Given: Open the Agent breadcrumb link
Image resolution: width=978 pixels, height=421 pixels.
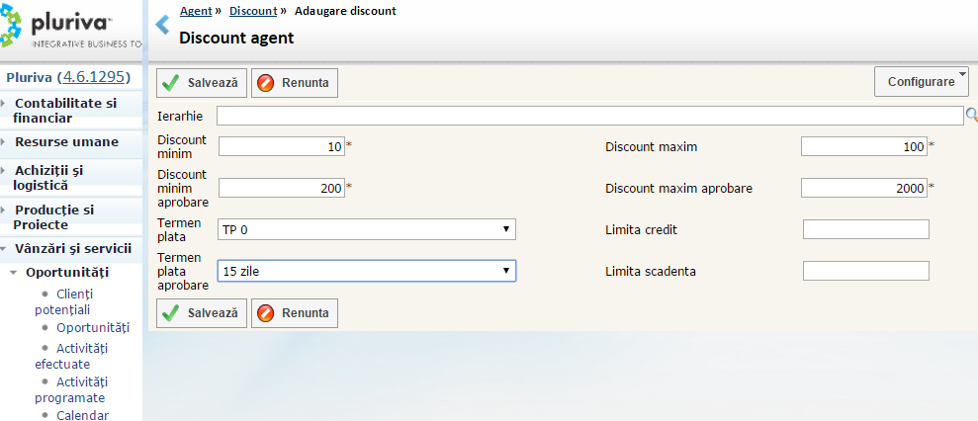Looking at the screenshot, I should tap(195, 11).
